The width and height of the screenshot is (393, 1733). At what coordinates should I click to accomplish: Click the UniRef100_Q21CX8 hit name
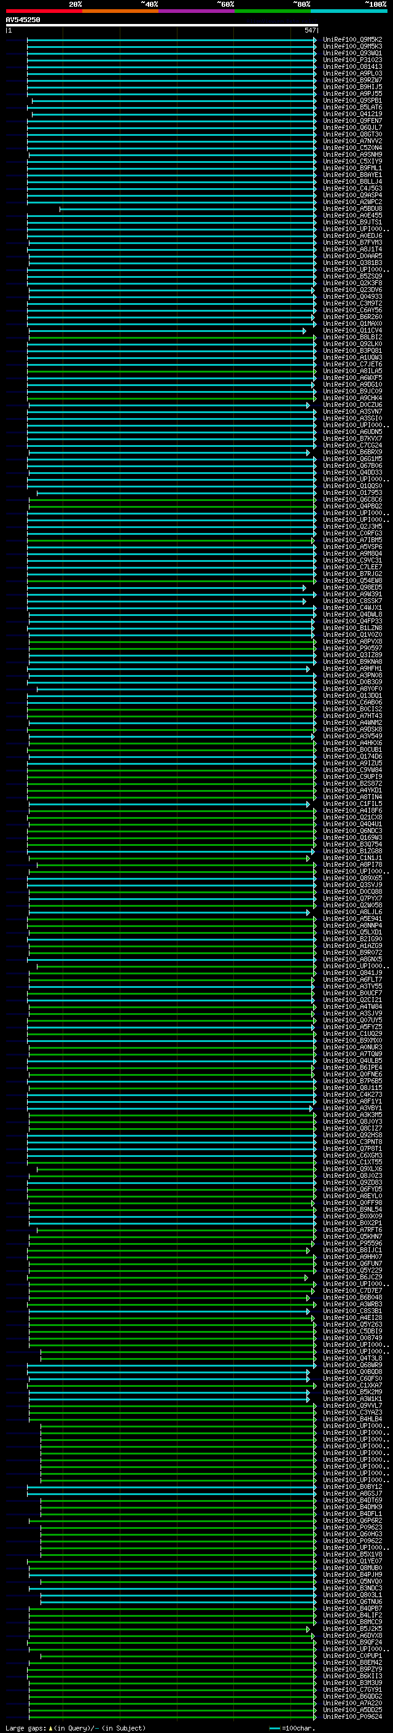[x=352, y=818]
